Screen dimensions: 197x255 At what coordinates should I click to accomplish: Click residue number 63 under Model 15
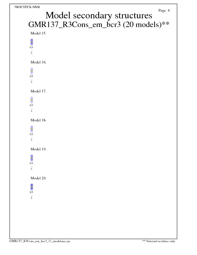point(32,47)
